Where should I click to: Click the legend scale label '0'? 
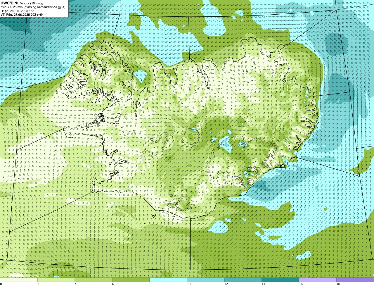click(x=1, y=284)
